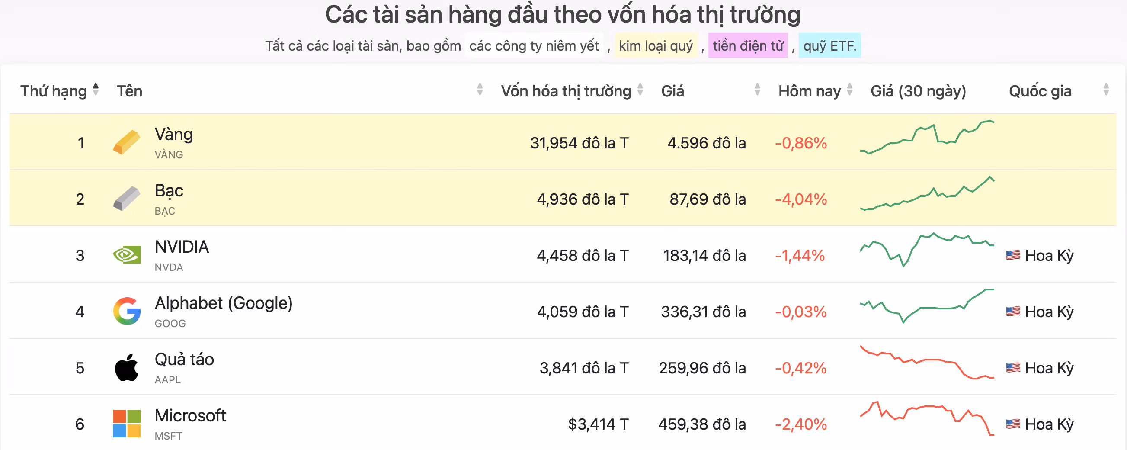Click the silver bar icon
Screen dimensions: 1127x450
pyautogui.click(x=126, y=199)
